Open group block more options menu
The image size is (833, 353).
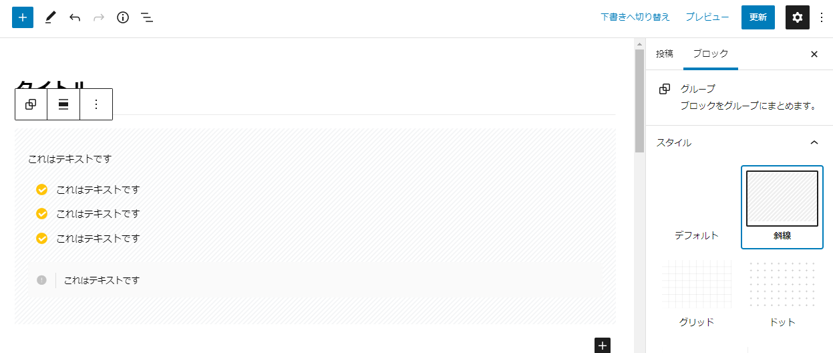(x=96, y=104)
